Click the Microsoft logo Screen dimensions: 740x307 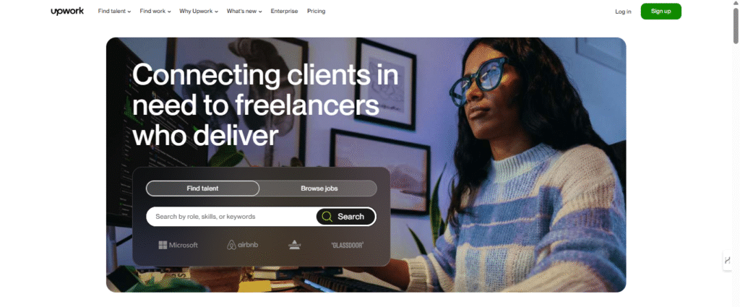click(178, 245)
